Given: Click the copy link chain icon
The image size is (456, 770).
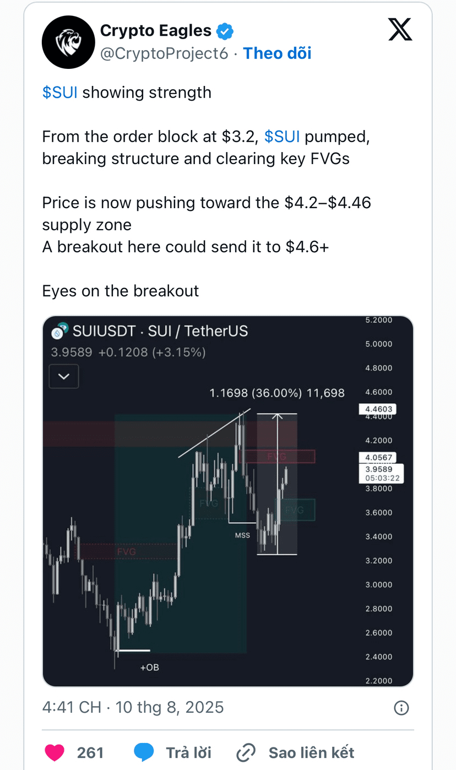Looking at the screenshot, I should click(x=246, y=752).
